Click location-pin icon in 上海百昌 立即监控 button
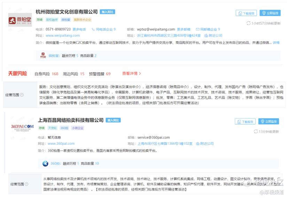Image resolution: width=289 pixels, height=199 pixels. [x=263, y=121]
